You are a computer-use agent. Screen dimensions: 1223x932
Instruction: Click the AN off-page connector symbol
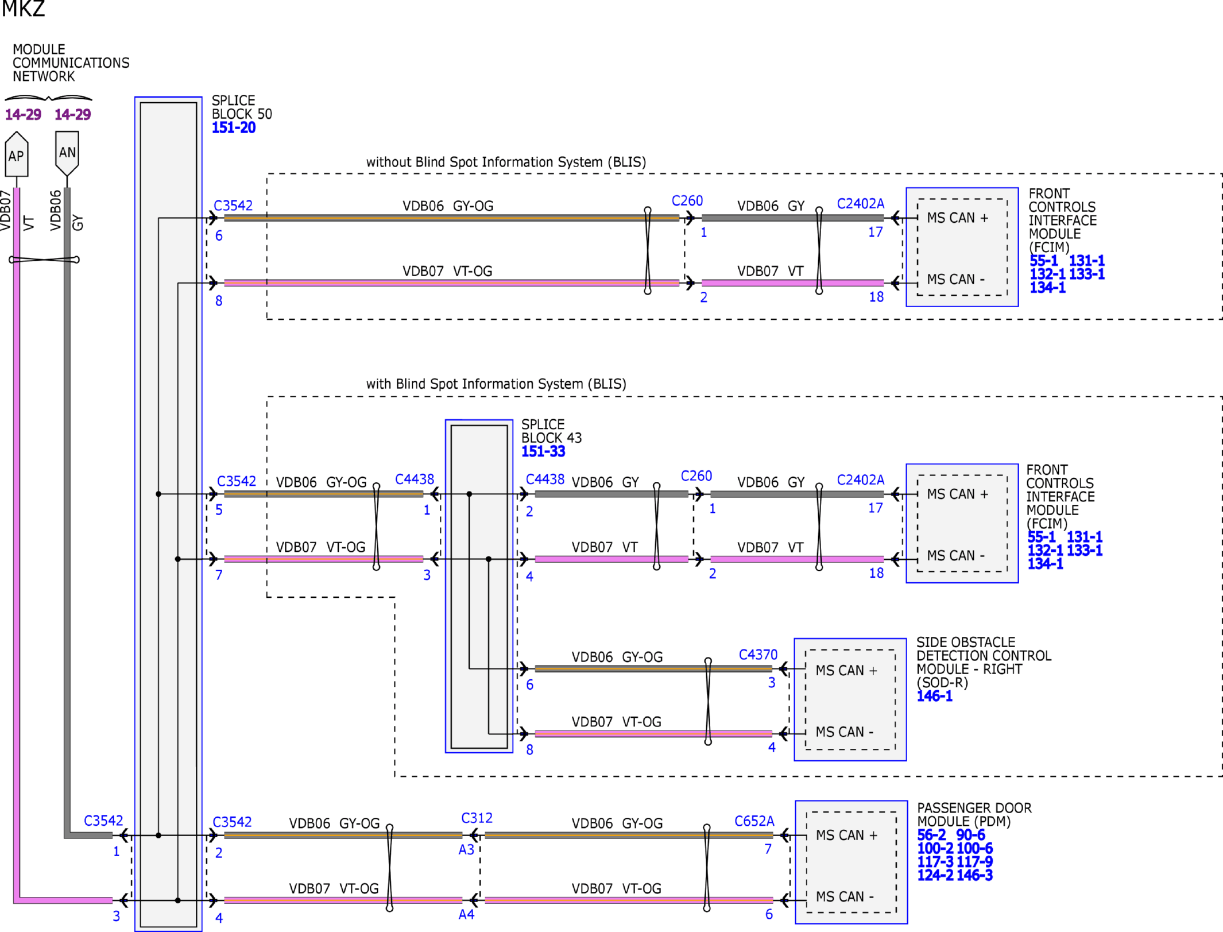tap(67, 153)
